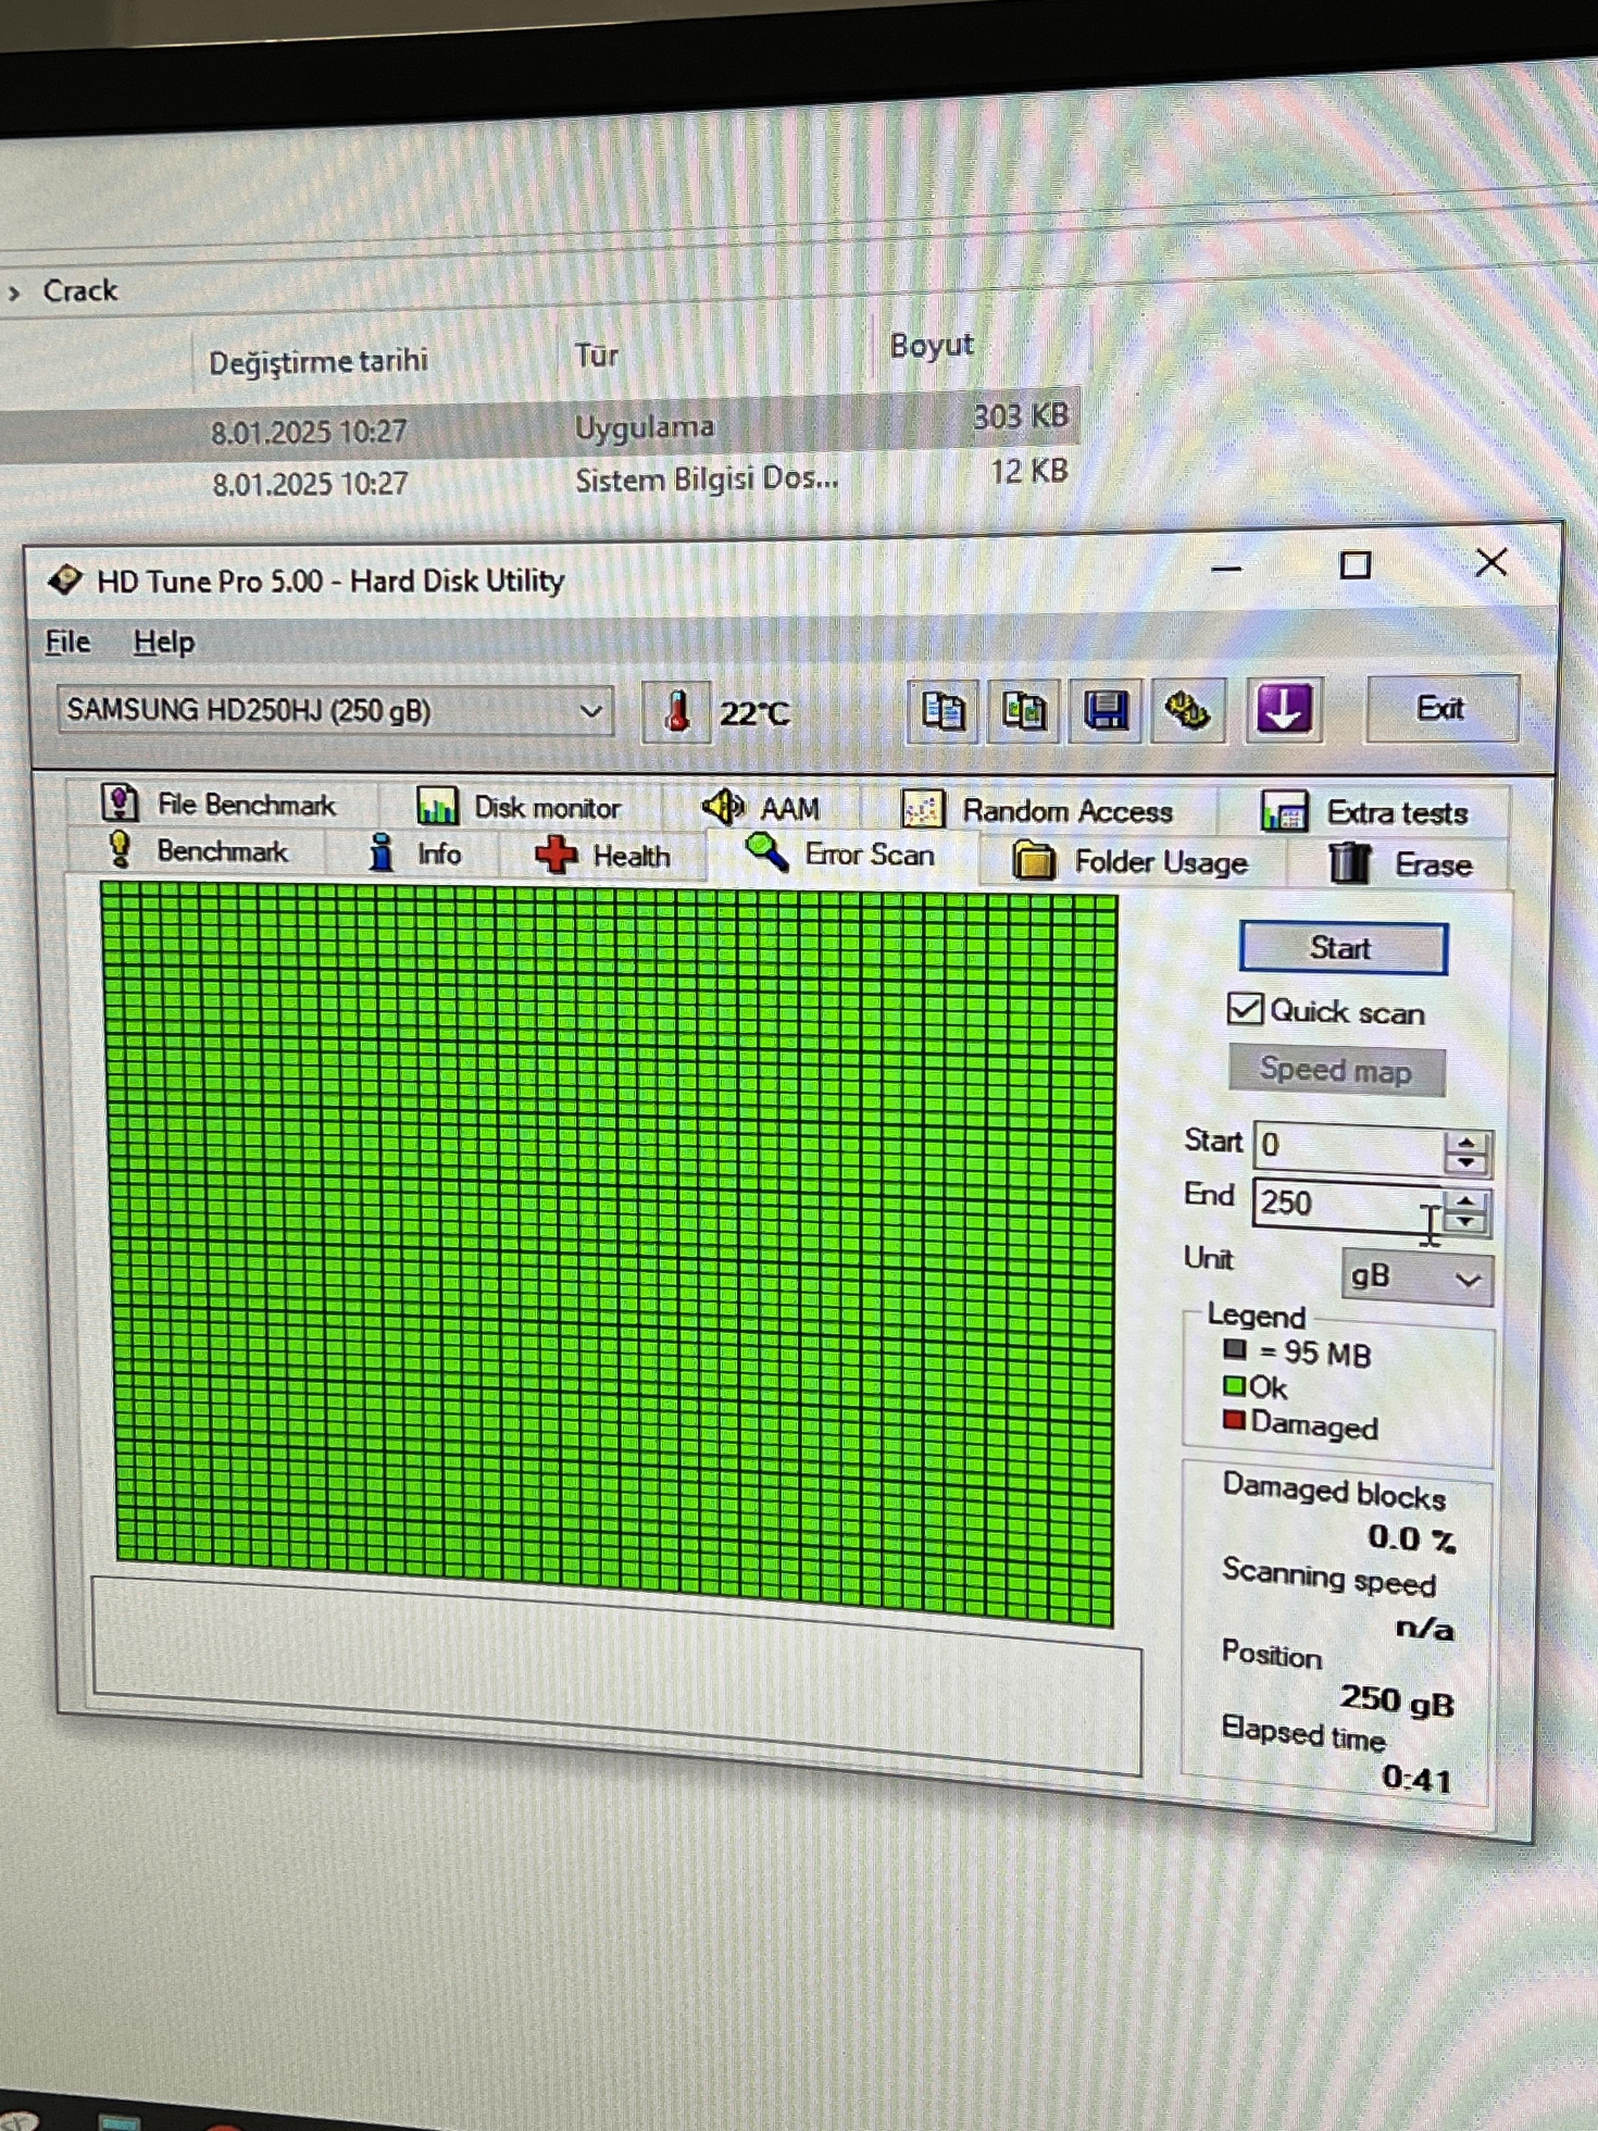Open the Random Access tab
Image resolution: width=1598 pixels, height=2131 pixels.
1038,810
